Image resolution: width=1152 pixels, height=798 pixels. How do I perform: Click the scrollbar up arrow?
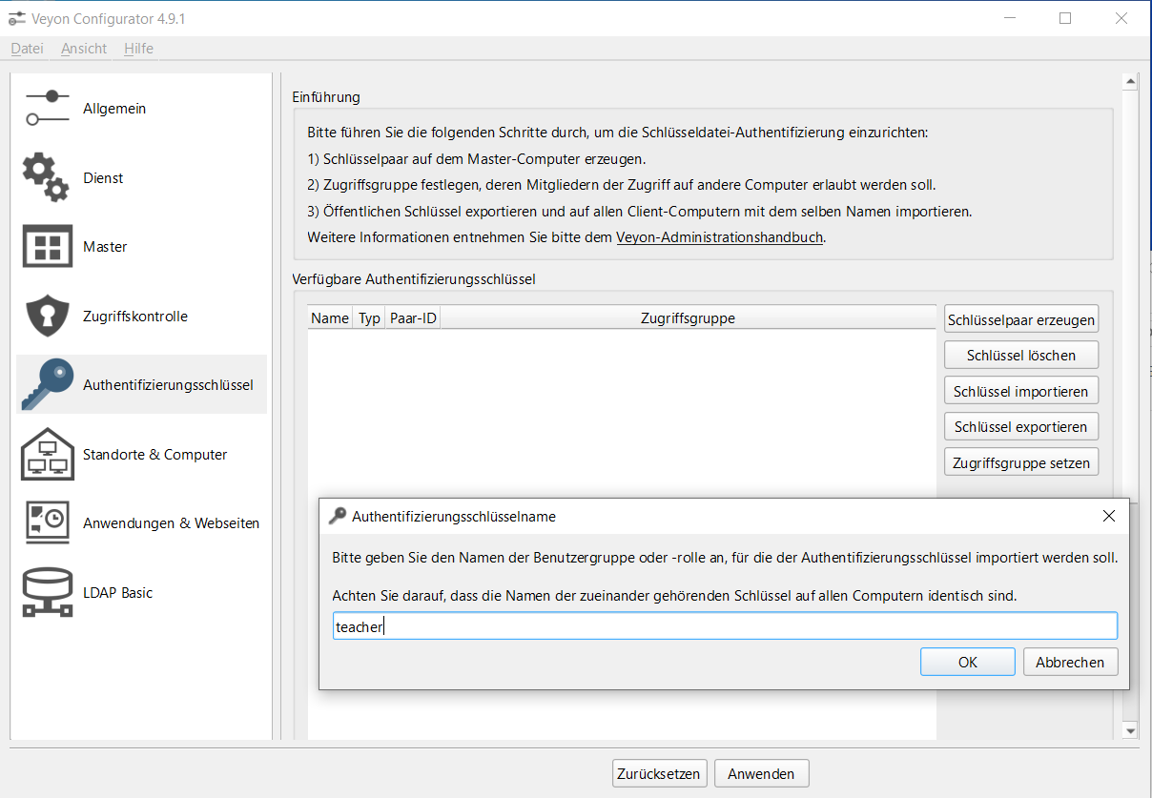pyautogui.click(x=1130, y=82)
